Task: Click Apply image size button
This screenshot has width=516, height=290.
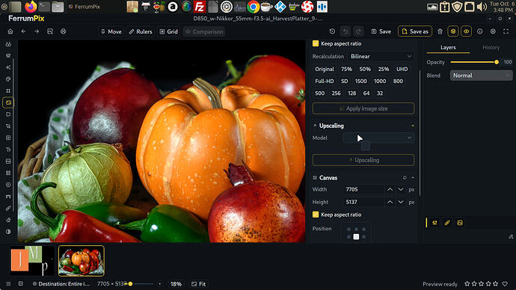Action: 363,108
